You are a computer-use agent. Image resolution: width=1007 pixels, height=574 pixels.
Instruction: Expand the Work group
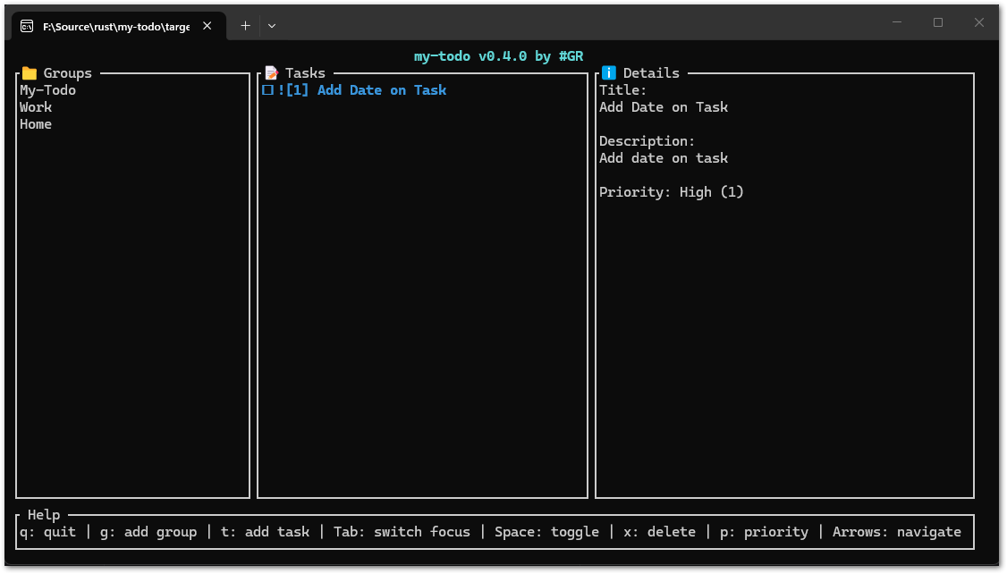36,106
